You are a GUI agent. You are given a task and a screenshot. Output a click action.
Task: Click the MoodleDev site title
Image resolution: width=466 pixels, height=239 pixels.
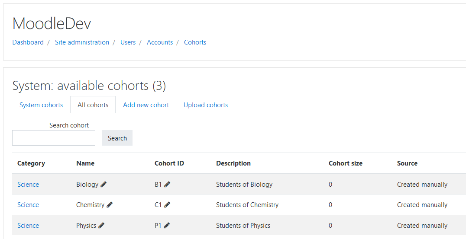(52, 23)
